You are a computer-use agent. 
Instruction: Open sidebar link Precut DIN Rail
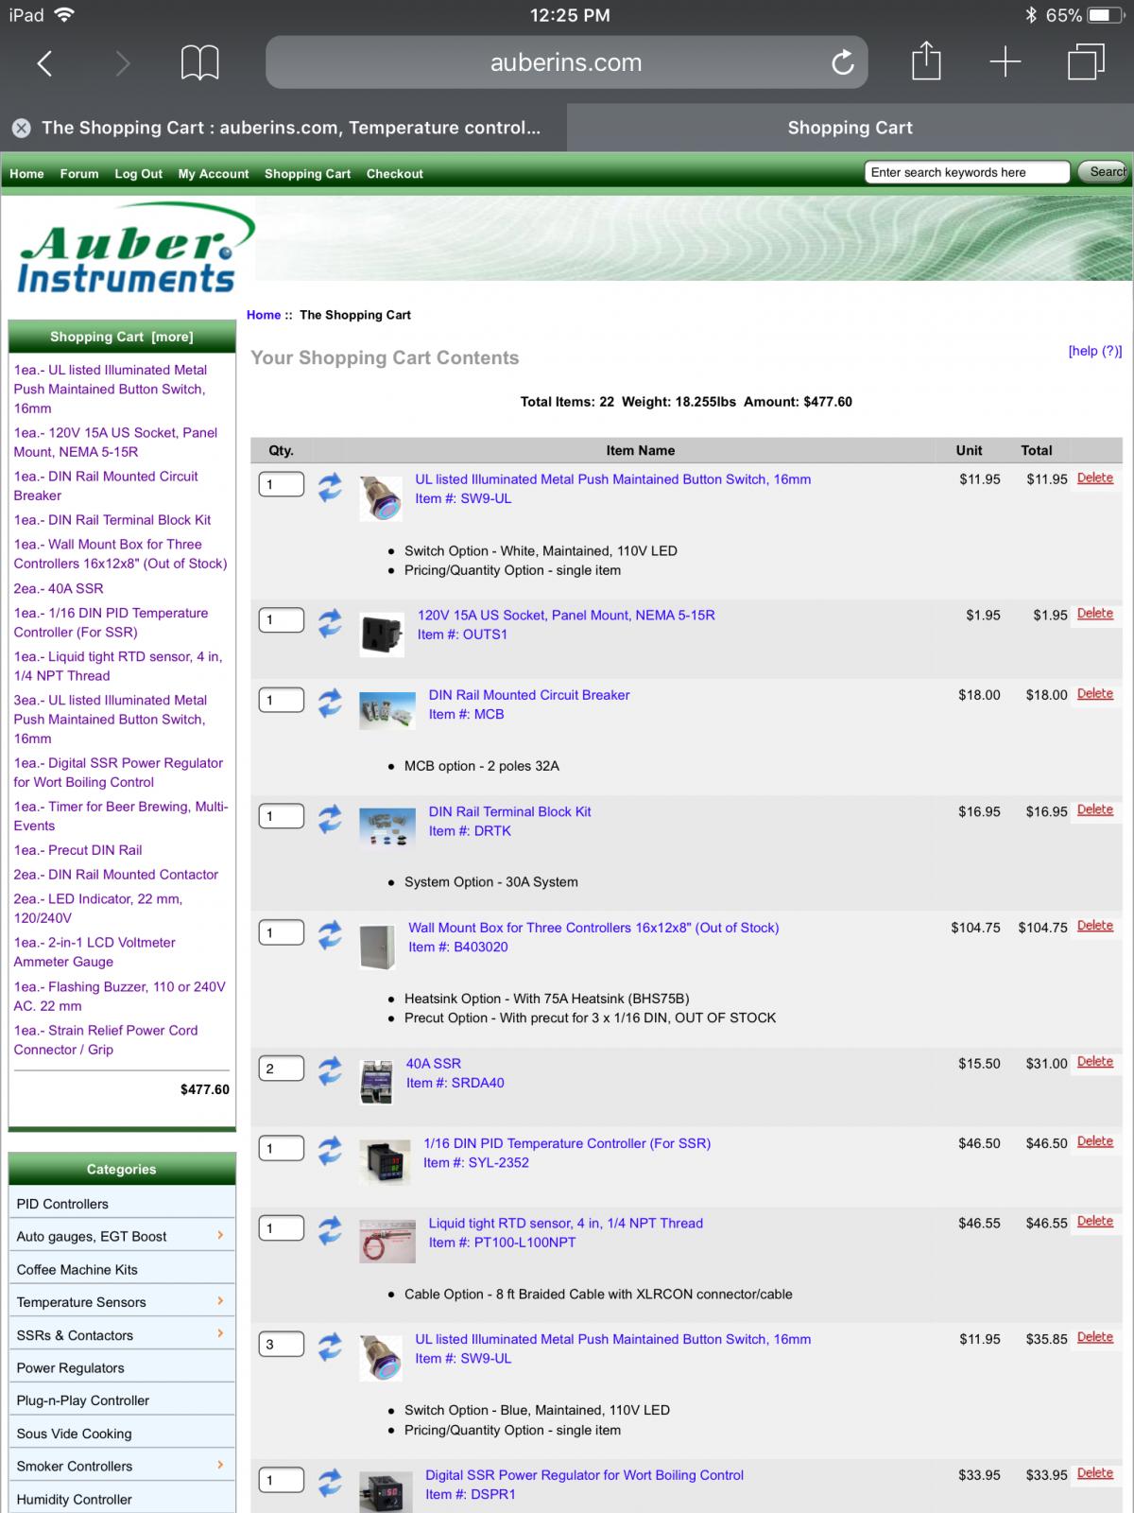click(77, 850)
